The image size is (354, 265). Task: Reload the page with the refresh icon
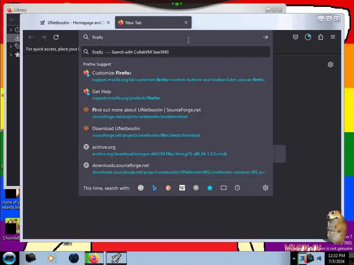pos(56,37)
